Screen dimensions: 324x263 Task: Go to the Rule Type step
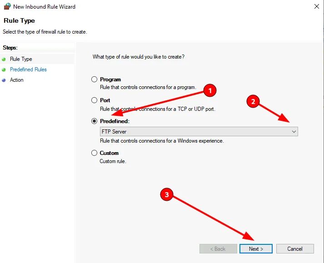[x=21, y=59]
